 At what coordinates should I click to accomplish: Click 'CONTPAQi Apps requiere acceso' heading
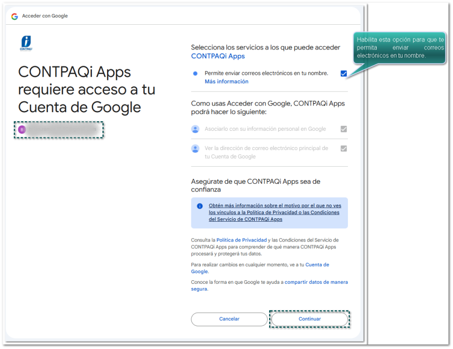pos(87,89)
